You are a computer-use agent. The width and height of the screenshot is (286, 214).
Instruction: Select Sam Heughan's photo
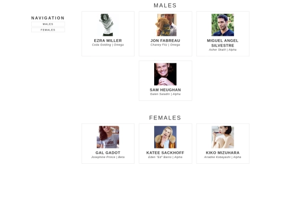tap(165, 75)
